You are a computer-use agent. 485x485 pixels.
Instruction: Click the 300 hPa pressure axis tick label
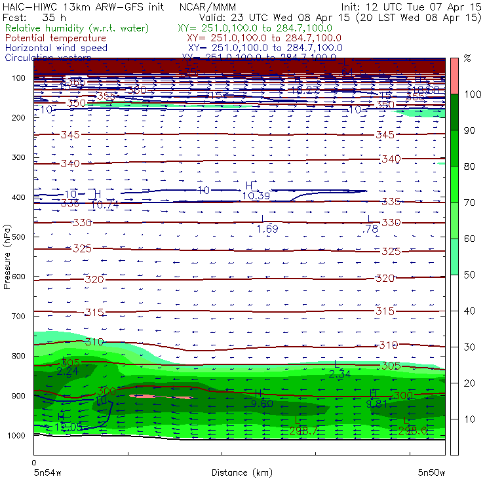point(18,157)
